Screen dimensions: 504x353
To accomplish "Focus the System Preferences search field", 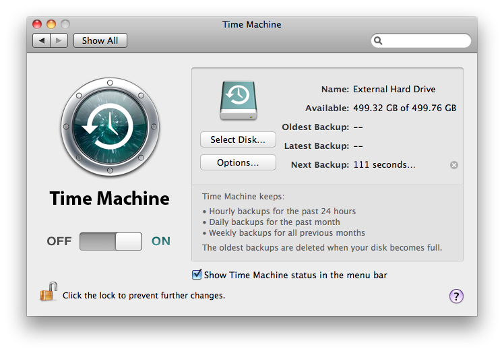I will [x=424, y=41].
